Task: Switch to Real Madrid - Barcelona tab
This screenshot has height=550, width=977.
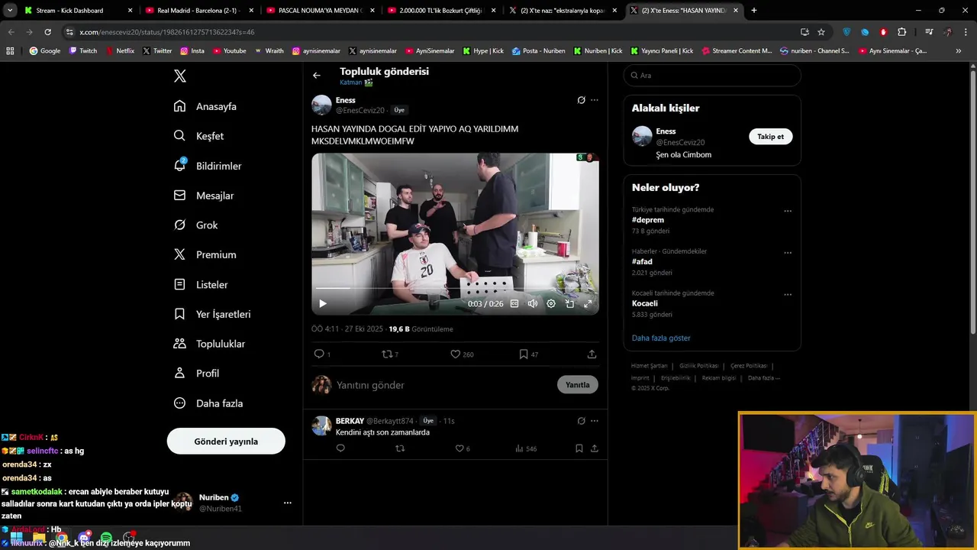Action: click(x=198, y=11)
